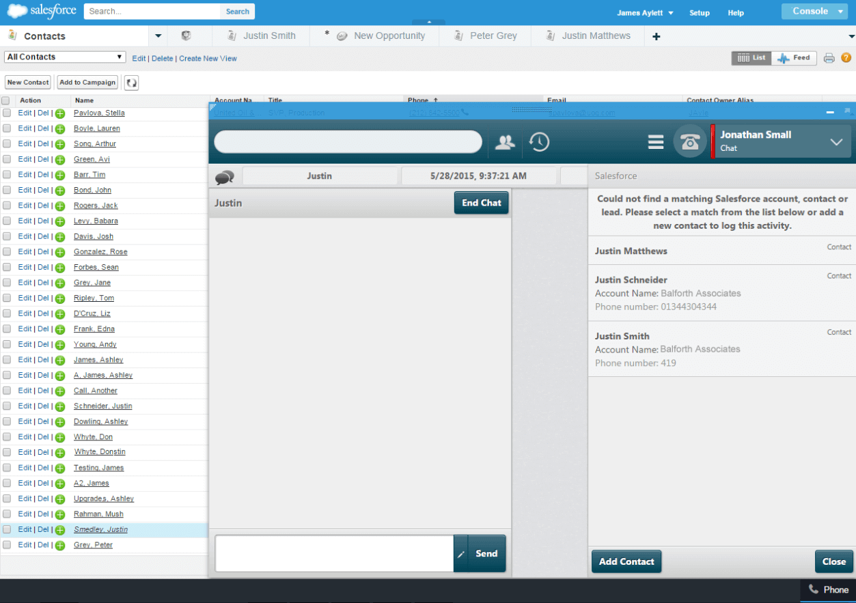Viewport: 856px width, 603px height.
Task: Select Justin Schneider contact match
Action: 722,293
